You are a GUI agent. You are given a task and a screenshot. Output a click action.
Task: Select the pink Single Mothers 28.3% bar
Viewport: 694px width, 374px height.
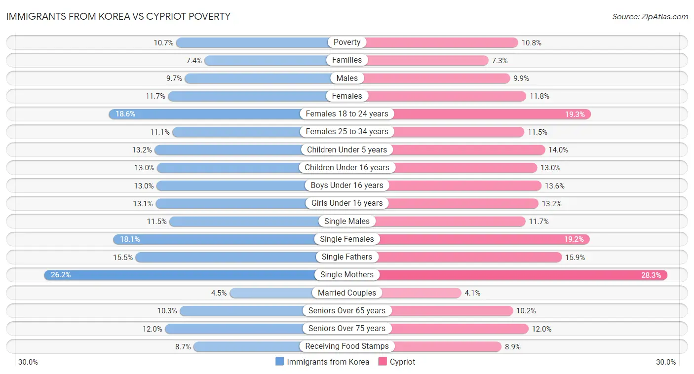523,275
